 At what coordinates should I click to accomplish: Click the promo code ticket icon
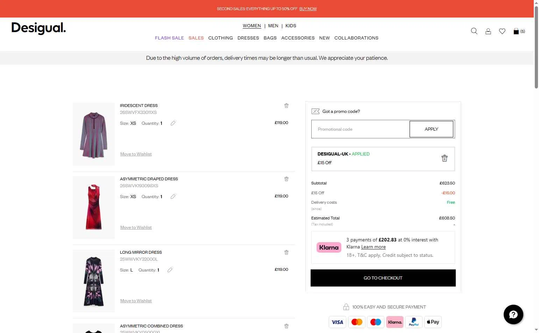(x=315, y=111)
